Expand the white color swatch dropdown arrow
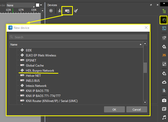Image resolution: width=168 pixels, height=122 pixels. [x=41, y=5]
